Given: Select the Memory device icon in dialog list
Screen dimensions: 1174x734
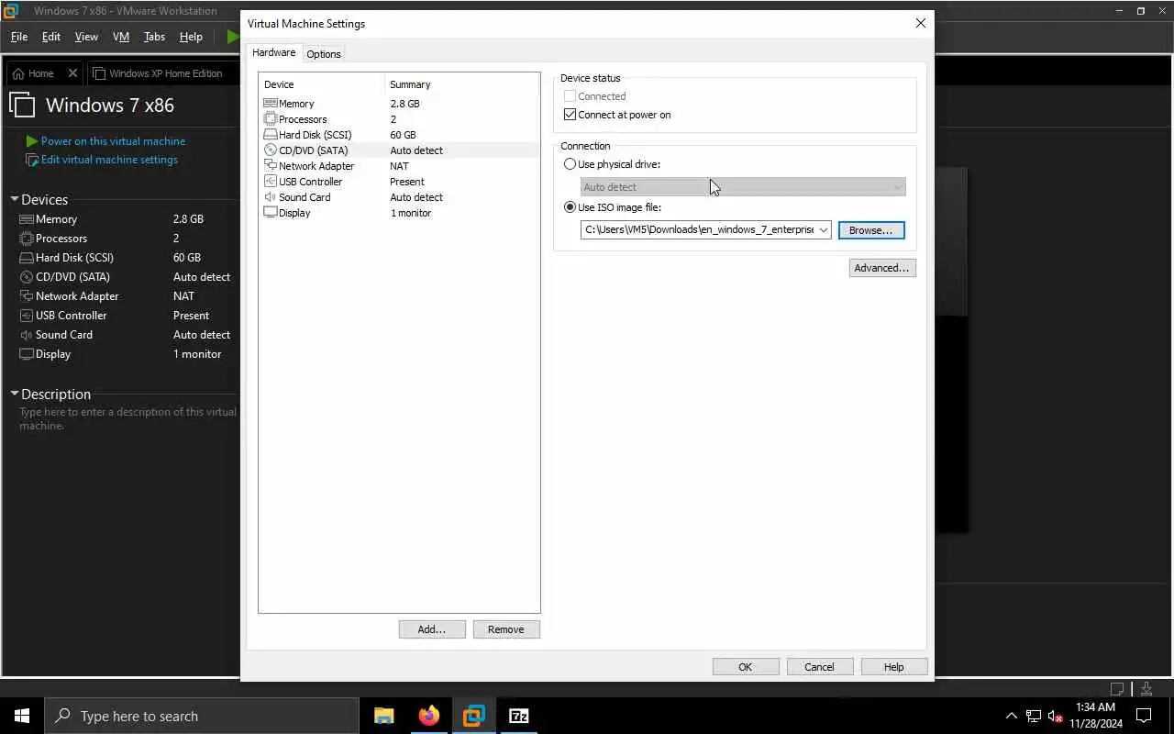Looking at the screenshot, I should 270,104.
